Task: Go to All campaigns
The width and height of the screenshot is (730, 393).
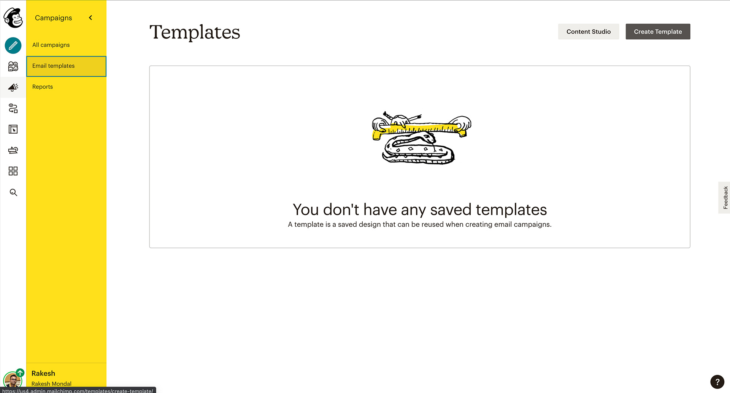Action: pyautogui.click(x=51, y=45)
